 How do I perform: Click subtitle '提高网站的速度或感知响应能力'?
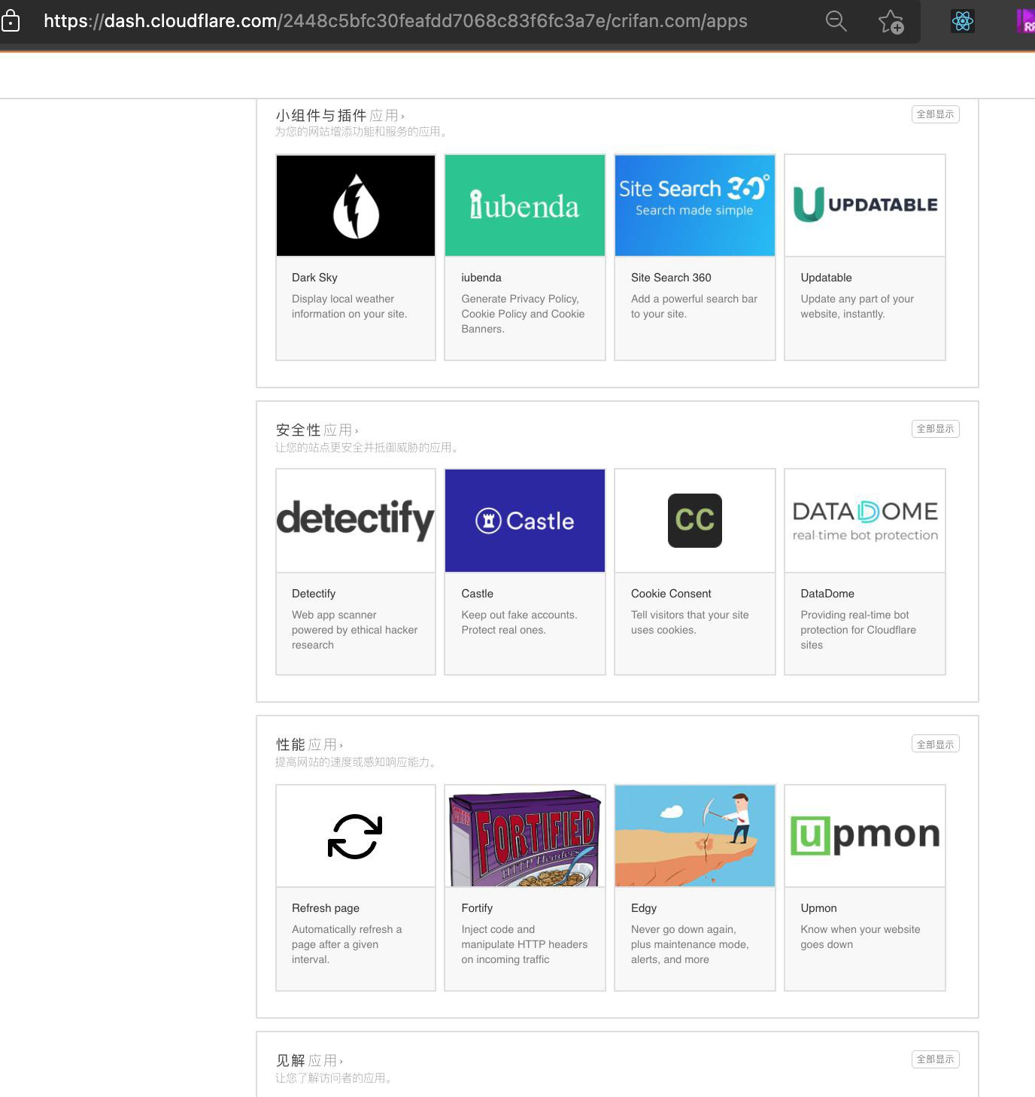[357, 762]
